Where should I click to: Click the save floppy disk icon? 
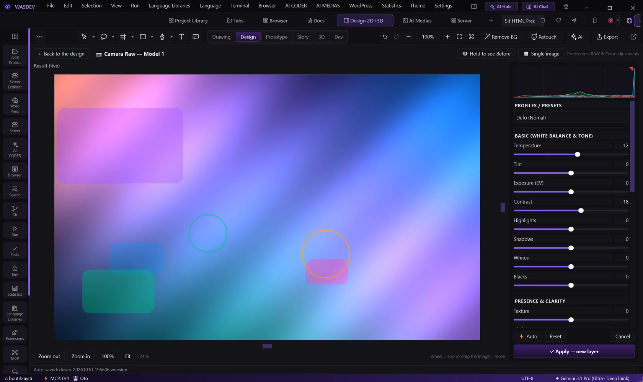630,21
